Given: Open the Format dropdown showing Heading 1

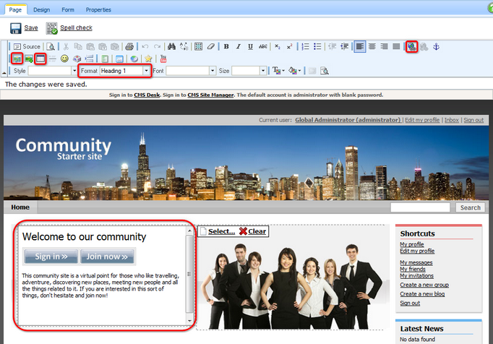Looking at the screenshot, I should (147, 71).
